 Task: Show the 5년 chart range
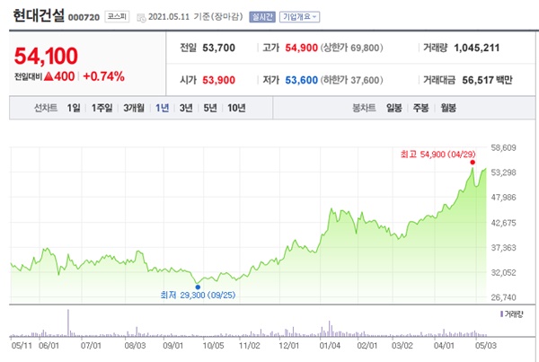[x=210, y=108]
